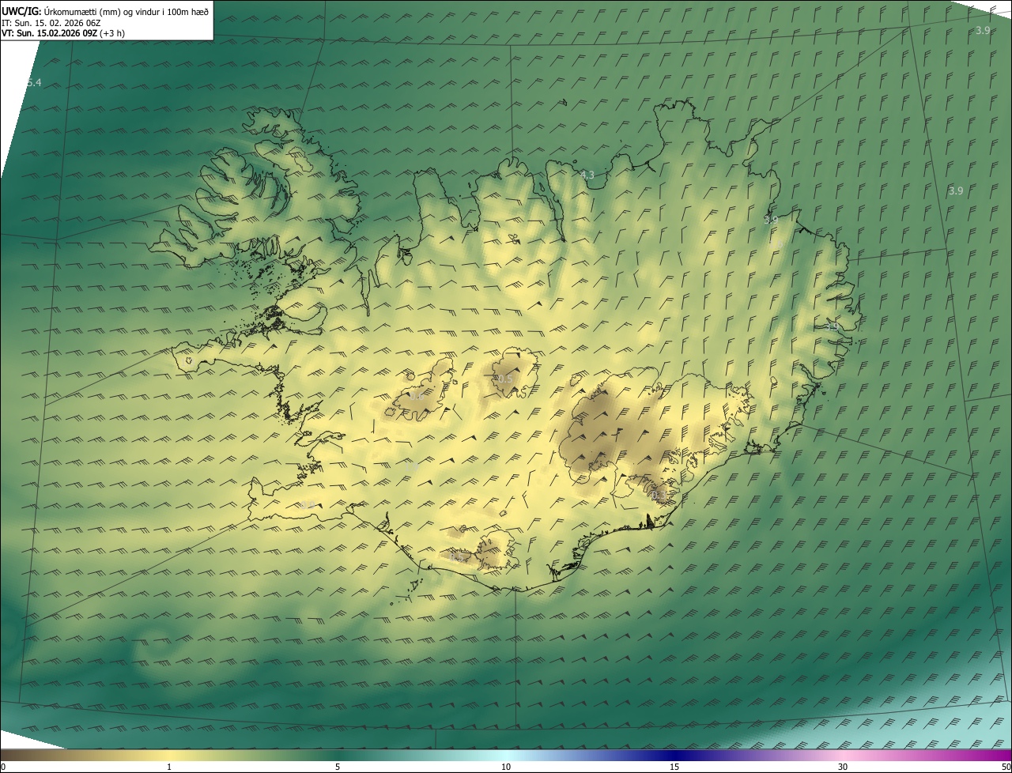Click the "0.6" value label on the glacier
1012x773 pixels.
[417, 396]
